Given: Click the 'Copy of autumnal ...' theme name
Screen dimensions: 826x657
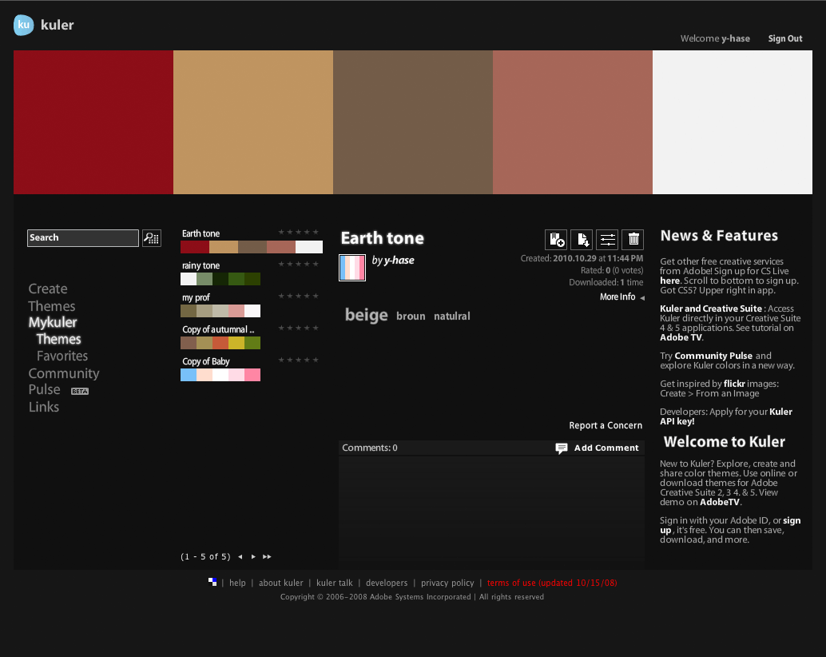Looking at the screenshot, I should pyautogui.click(x=218, y=329).
